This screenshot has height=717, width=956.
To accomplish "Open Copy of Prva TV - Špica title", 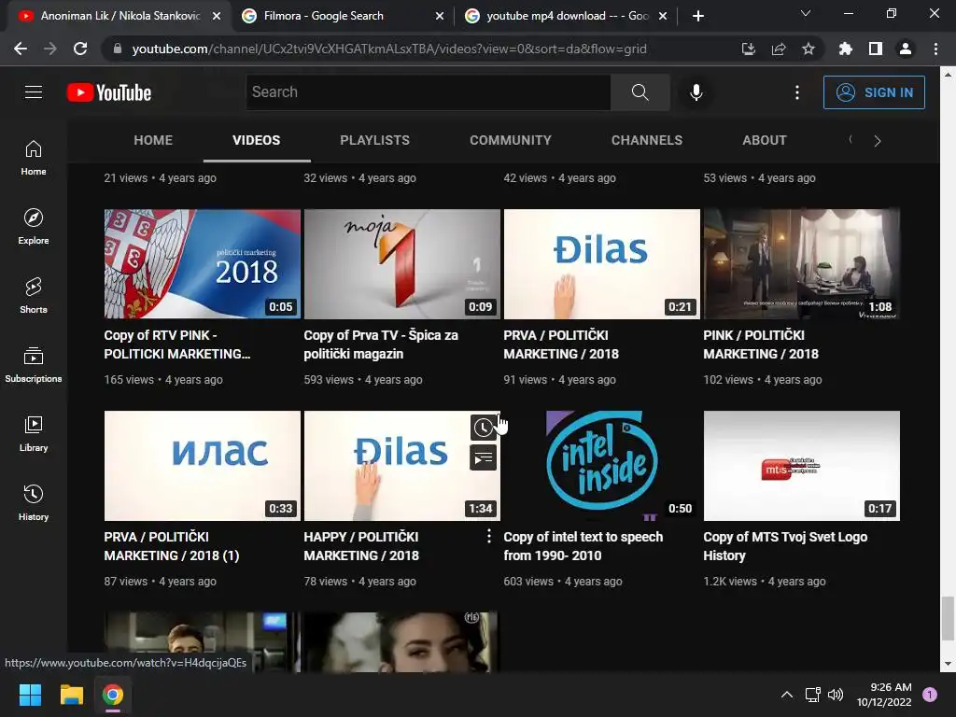I will 381,344.
